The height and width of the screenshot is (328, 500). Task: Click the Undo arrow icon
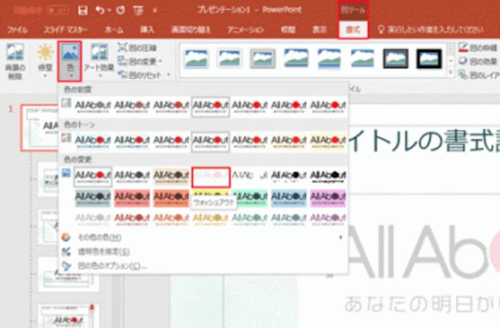[100, 11]
